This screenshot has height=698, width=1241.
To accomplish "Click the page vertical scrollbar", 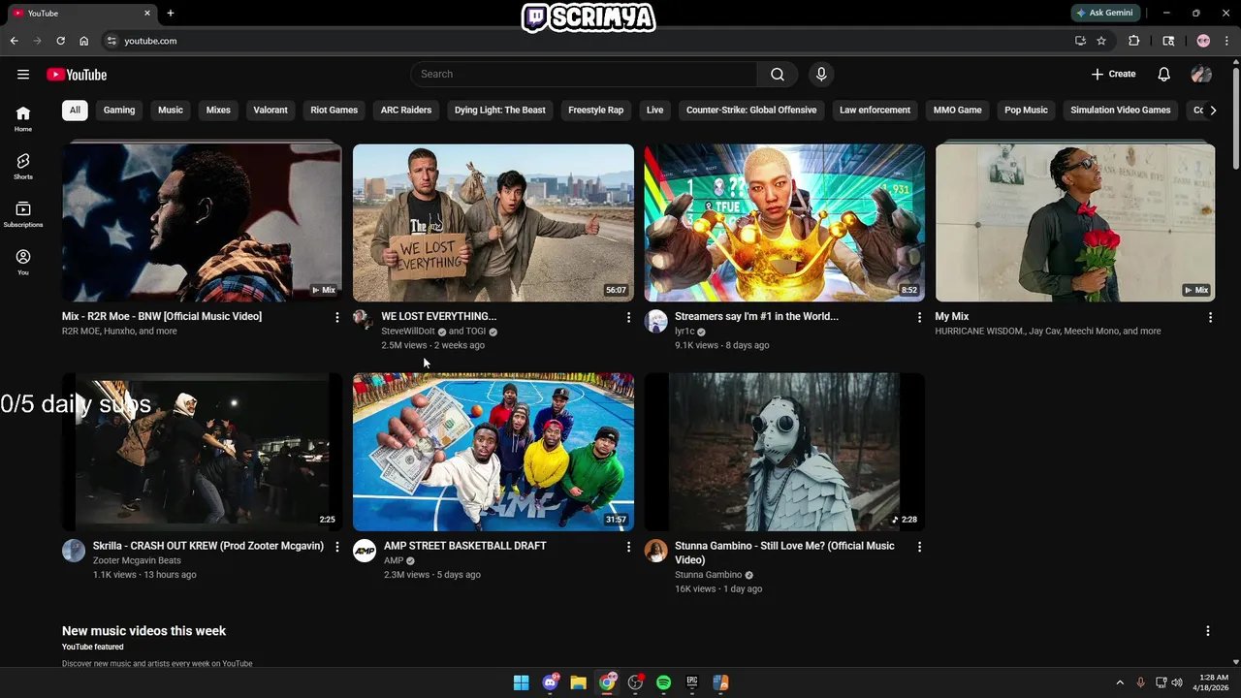I will point(1235,116).
